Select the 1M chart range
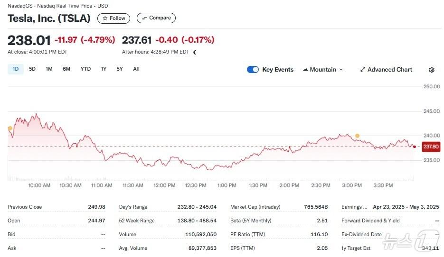The width and height of the screenshot is (444, 257). tap(49, 69)
